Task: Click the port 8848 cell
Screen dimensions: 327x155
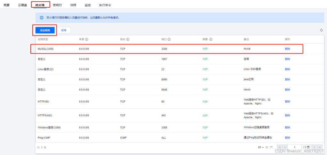Action: 164,89
